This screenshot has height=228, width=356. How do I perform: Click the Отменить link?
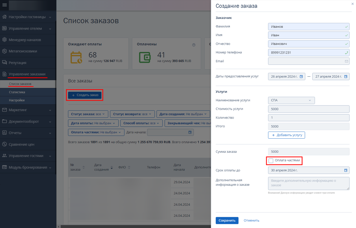click(x=251, y=220)
